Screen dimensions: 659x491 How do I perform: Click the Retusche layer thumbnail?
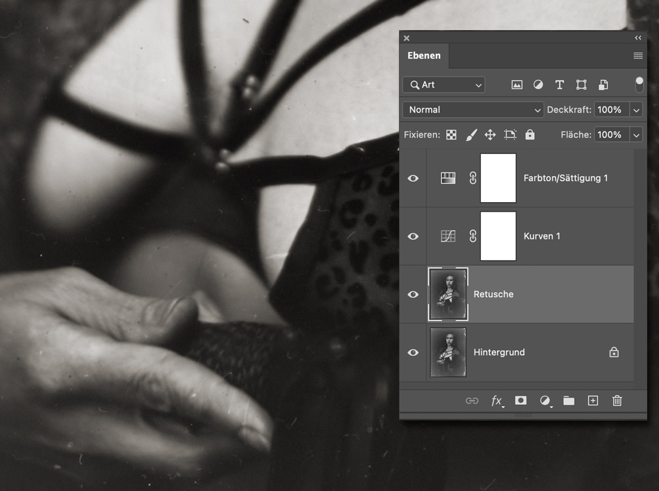click(448, 294)
